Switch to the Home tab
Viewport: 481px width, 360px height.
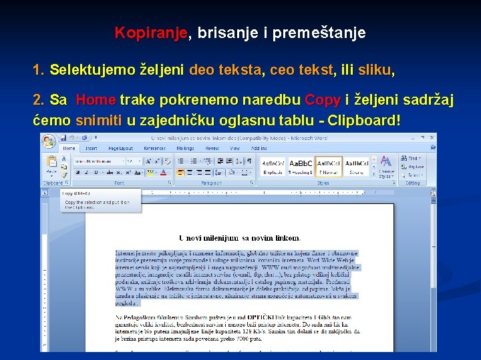coord(69,148)
